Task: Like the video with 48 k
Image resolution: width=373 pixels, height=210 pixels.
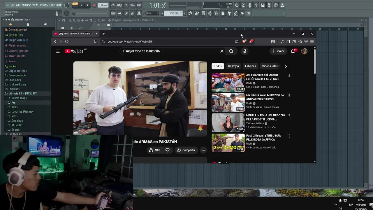Action: click(x=154, y=150)
